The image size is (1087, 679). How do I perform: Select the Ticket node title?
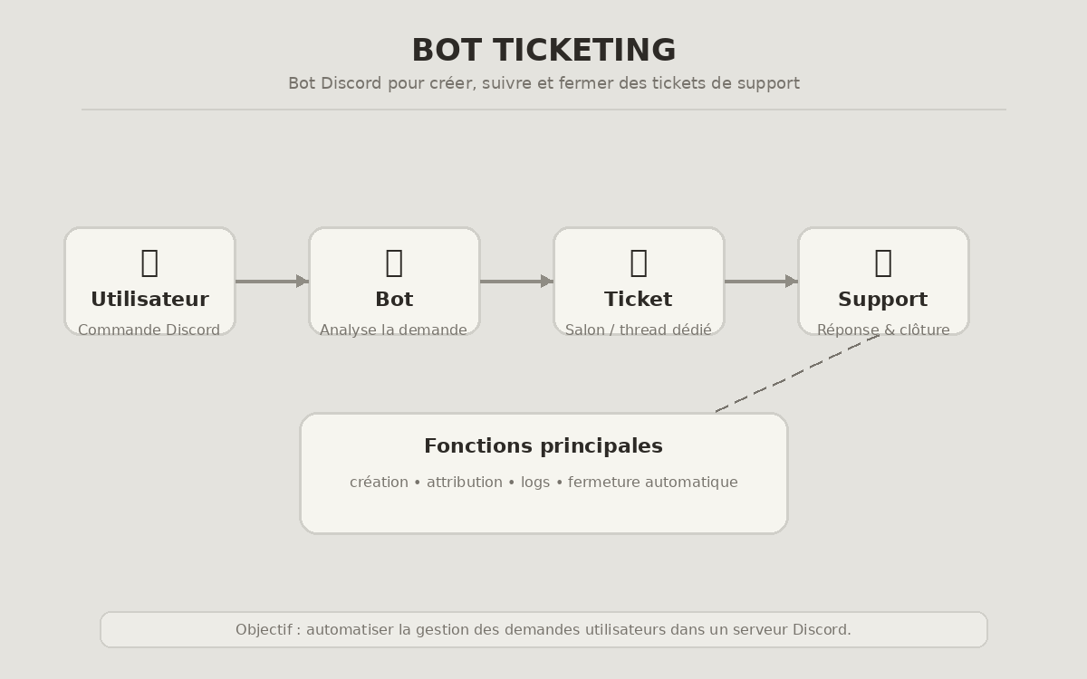pos(639,300)
